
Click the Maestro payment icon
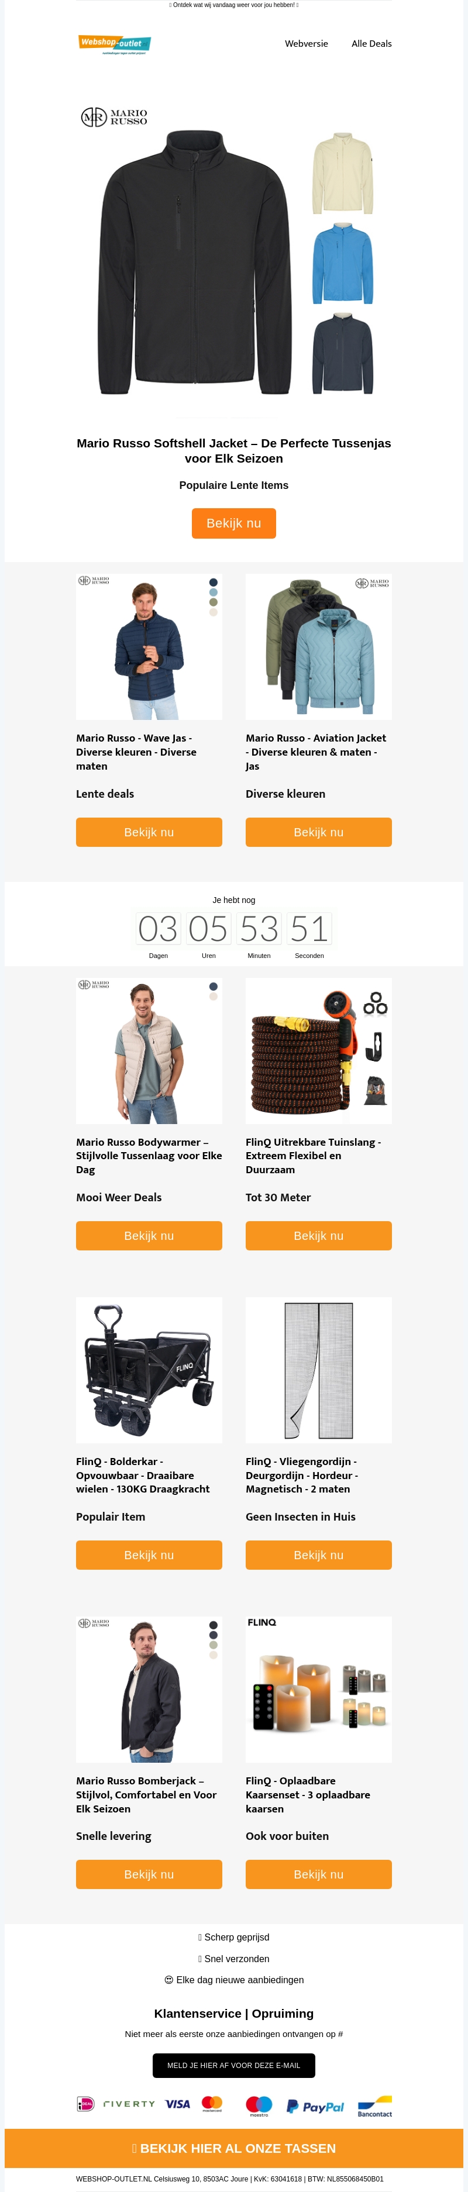pos(259,2105)
